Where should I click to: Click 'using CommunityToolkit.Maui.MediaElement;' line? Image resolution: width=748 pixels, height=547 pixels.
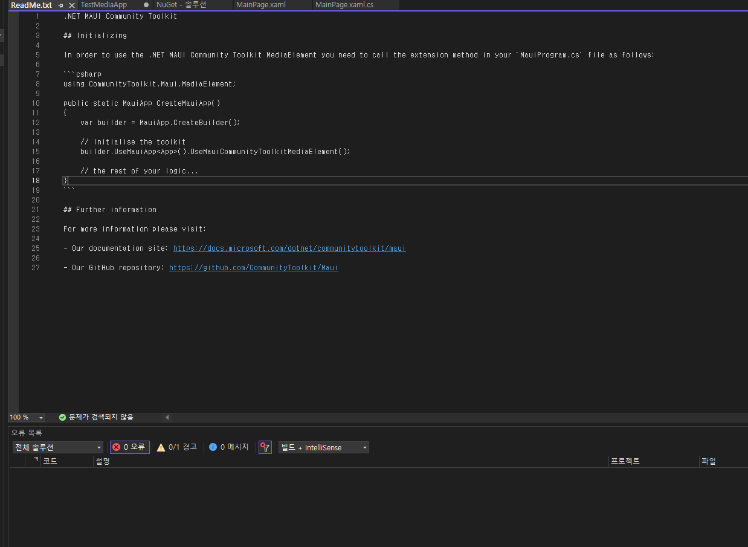150,84
